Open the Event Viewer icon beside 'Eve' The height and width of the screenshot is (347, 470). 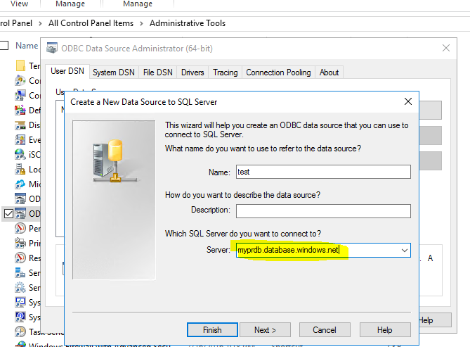click(x=20, y=139)
